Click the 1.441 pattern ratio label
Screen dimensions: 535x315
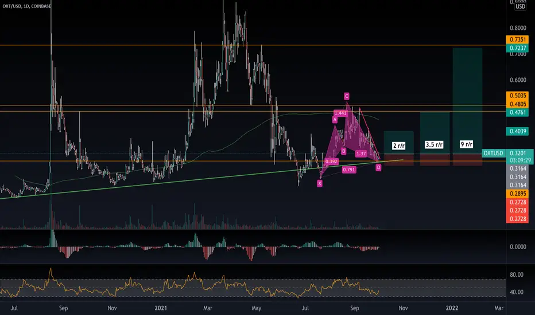[x=340, y=113]
